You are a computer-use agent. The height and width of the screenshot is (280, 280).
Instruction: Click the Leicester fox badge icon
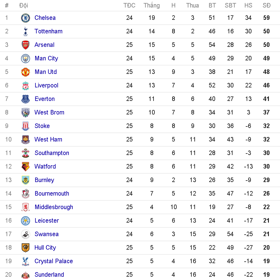26,221
